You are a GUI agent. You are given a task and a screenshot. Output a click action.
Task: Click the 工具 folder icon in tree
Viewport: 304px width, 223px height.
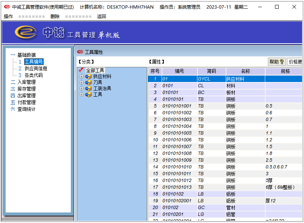click(89, 94)
